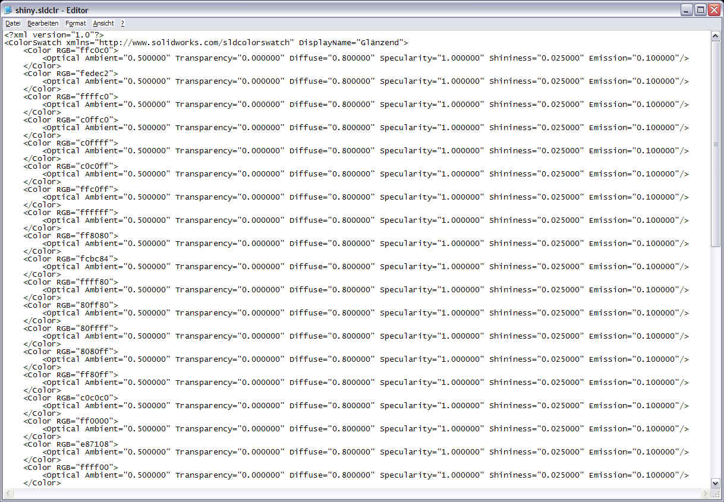Viewport: 724px width, 502px height.
Task: Click the line Color RGB="ffff00"
Action: coord(71,468)
